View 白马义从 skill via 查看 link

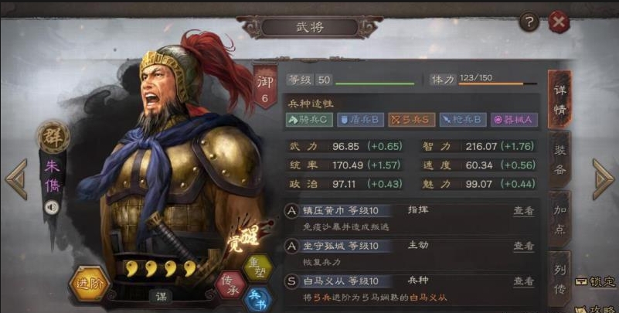pos(523,281)
